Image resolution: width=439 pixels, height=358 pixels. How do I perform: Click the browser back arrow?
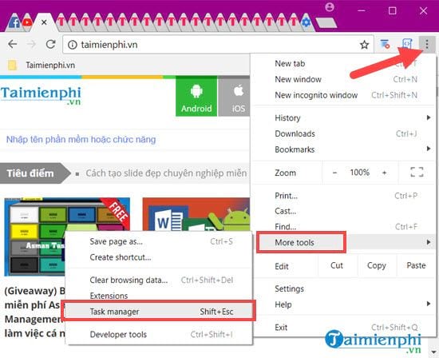(x=13, y=44)
